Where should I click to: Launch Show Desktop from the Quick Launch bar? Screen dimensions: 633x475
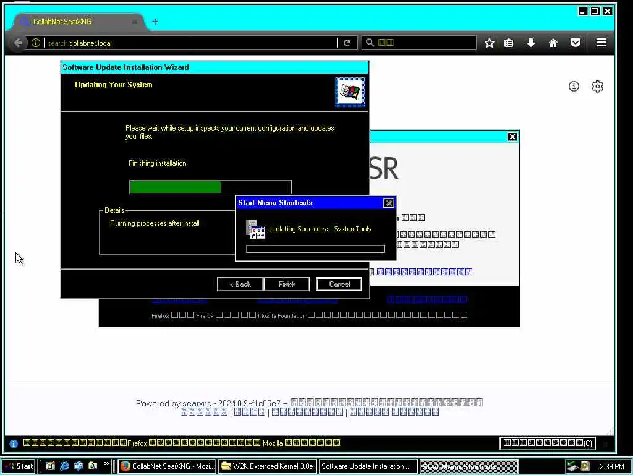click(x=50, y=466)
